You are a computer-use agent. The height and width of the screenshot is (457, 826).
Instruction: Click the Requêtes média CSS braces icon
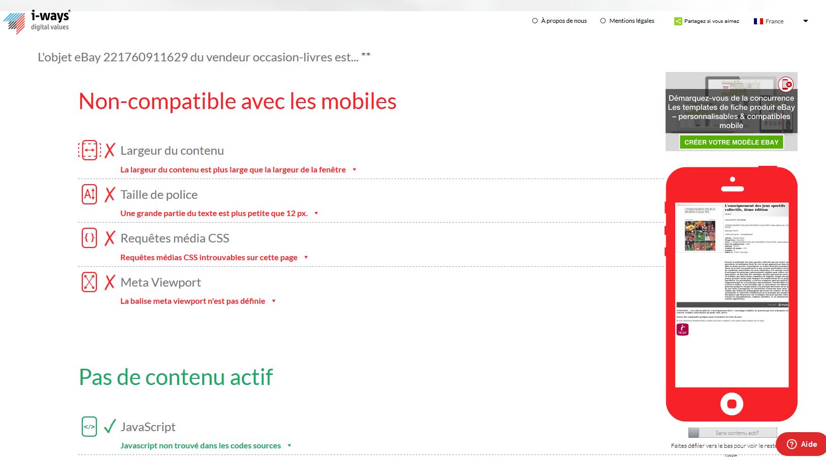click(x=89, y=238)
